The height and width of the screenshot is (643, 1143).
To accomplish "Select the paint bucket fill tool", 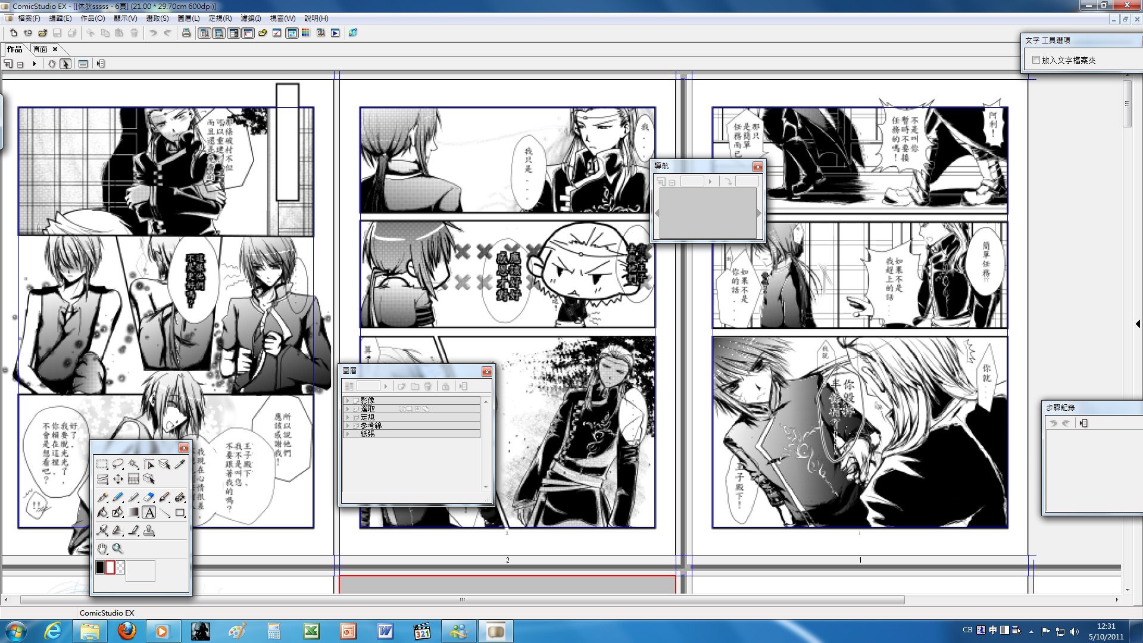I will point(102,513).
